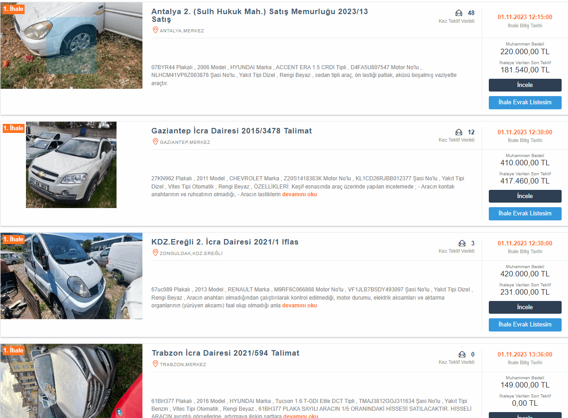Image resolution: width=568 pixels, height=418 pixels.
Task: Add KDZ.Ereğli listing to İhale Evrak Listesim
Action: [x=525, y=325]
